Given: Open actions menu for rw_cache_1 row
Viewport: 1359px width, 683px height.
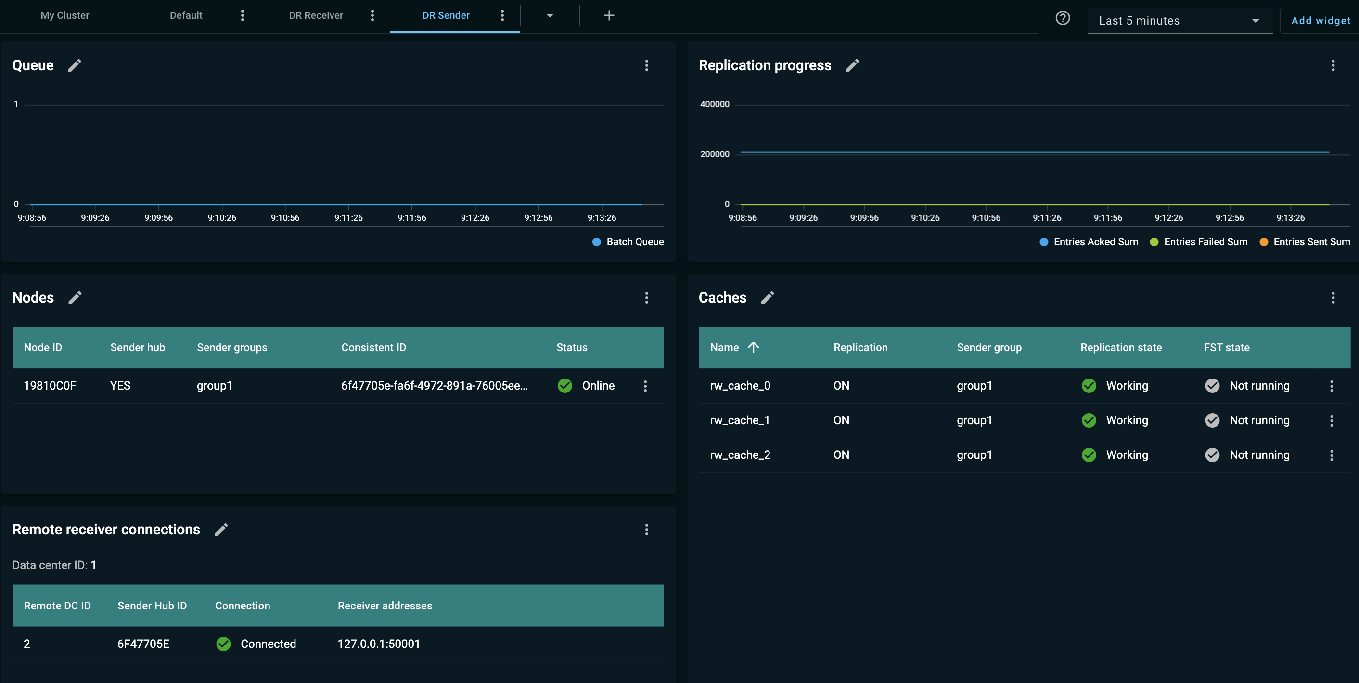Looking at the screenshot, I should pyautogui.click(x=1331, y=420).
